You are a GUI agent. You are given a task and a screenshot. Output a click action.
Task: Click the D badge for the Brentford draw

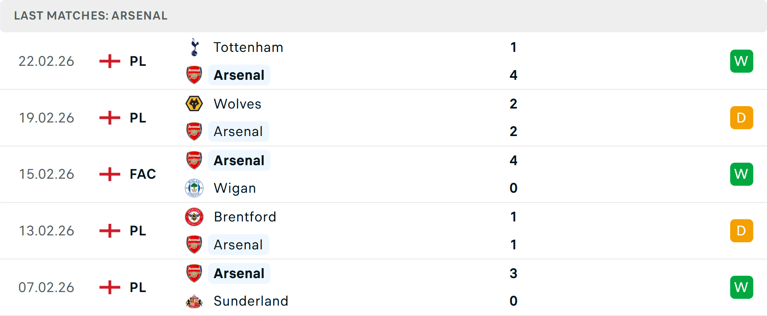741,231
